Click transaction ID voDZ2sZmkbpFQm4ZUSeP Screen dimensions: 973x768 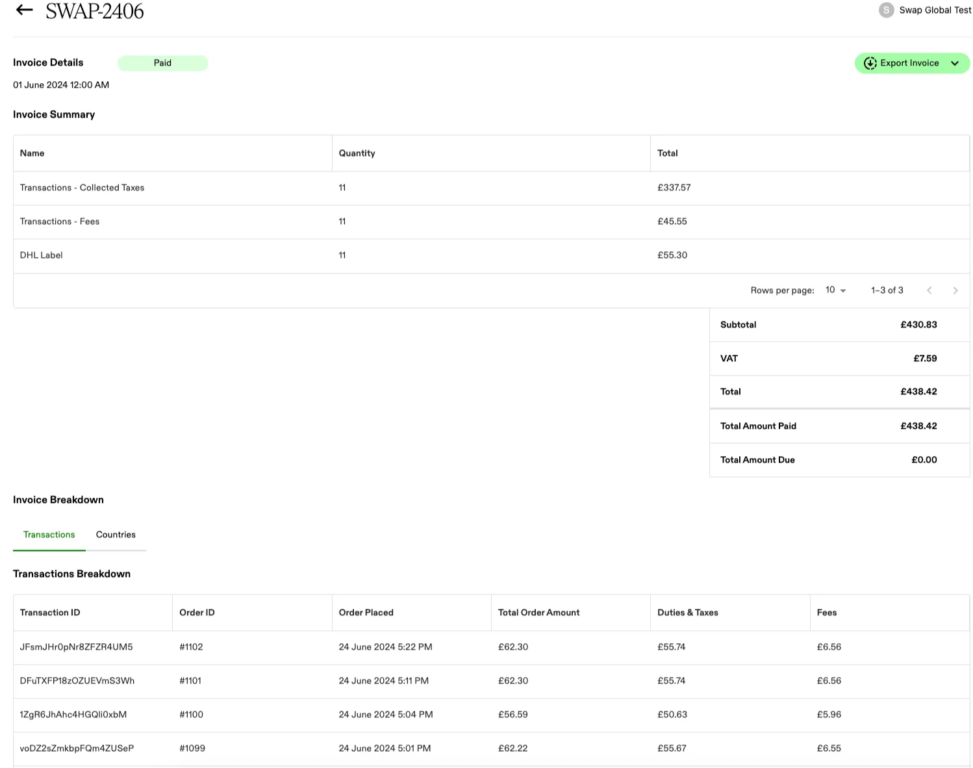click(77, 749)
